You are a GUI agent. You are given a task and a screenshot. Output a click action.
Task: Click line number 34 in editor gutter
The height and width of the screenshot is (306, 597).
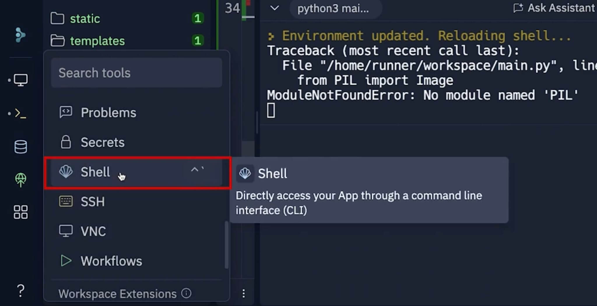tap(232, 8)
